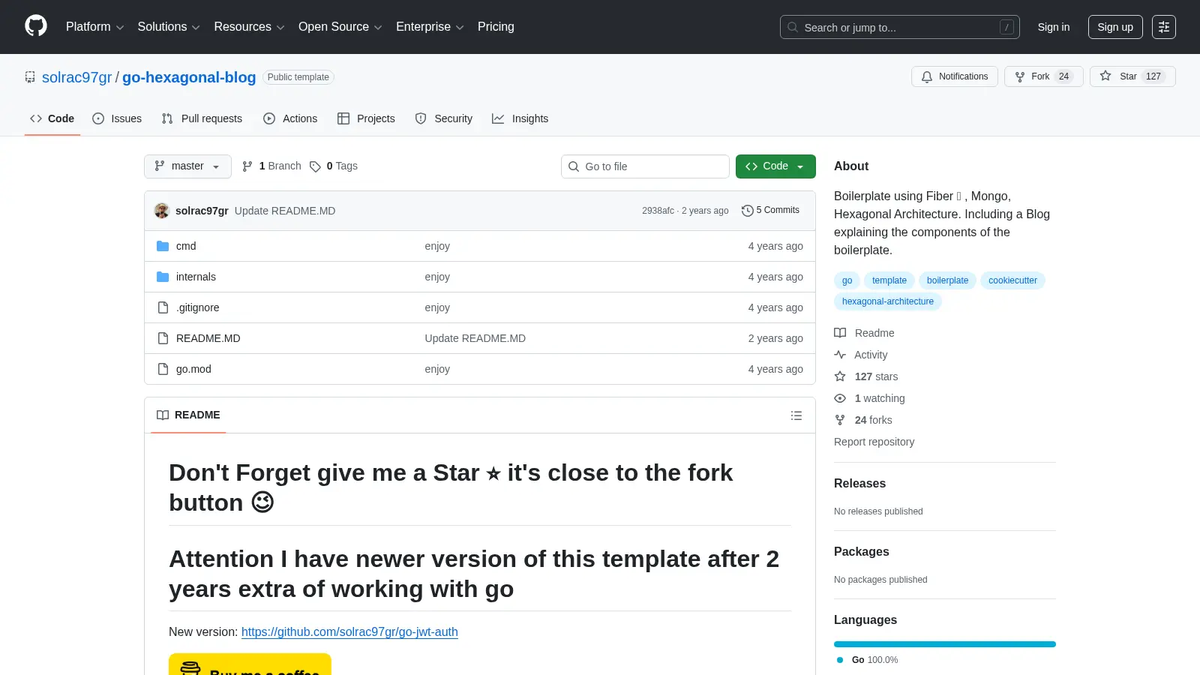Click the Sign up button
1200x675 pixels.
click(1115, 27)
